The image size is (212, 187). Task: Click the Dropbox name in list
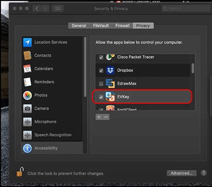125,70
